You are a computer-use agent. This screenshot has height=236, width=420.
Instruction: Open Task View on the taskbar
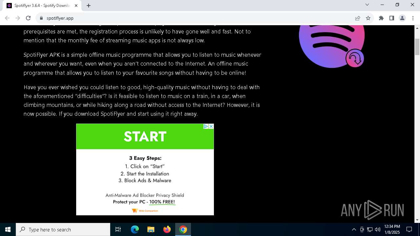[x=118, y=229]
